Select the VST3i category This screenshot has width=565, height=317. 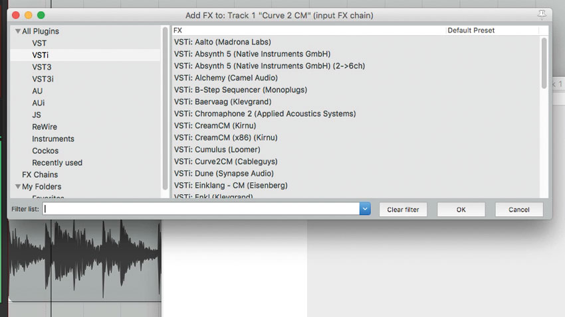coord(43,79)
